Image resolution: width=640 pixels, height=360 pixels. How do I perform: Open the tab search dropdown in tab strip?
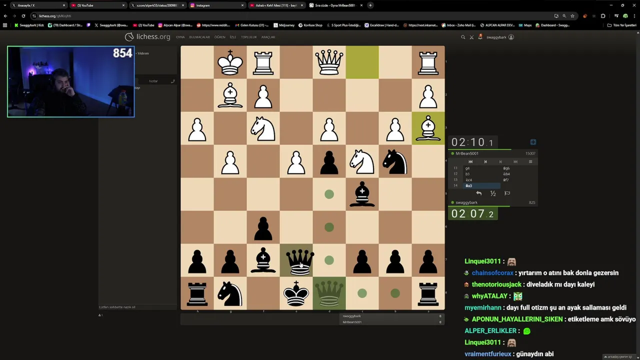coord(5,5)
